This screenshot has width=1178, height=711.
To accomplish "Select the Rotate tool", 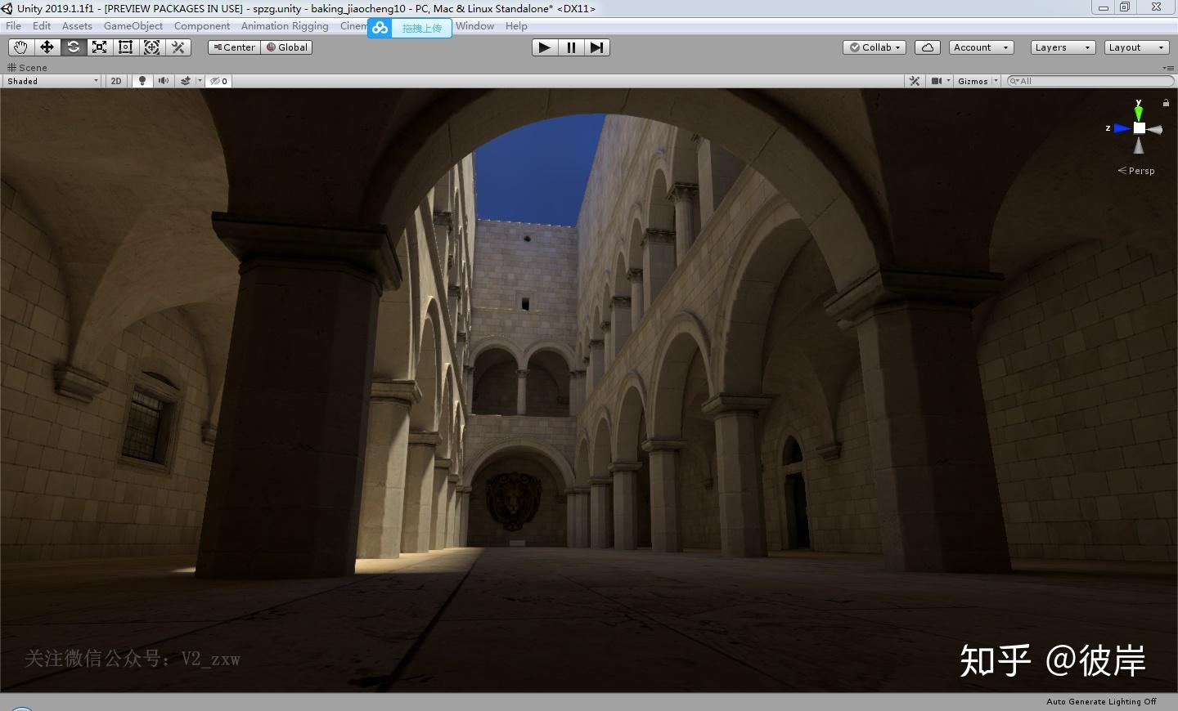I will pos(73,47).
